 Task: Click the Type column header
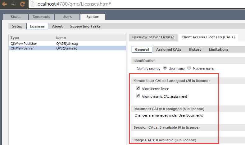pyautogui.click(x=15, y=38)
